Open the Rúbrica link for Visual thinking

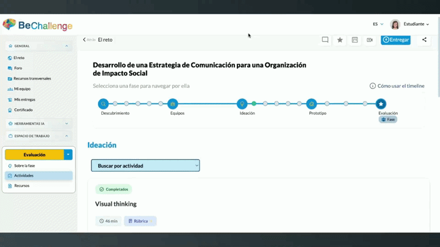point(140,221)
